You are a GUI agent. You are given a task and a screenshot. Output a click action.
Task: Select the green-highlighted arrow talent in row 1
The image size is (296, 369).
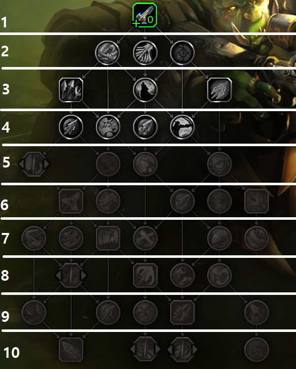[145, 15]
